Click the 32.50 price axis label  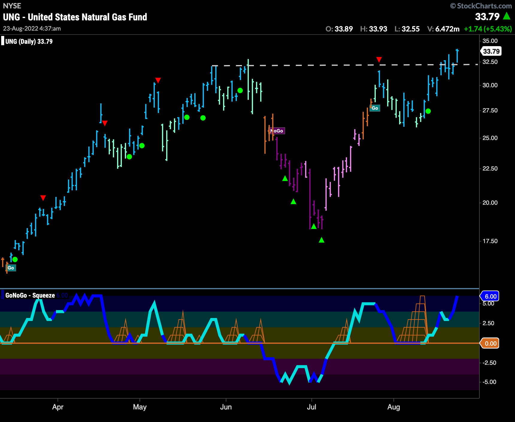click(x=490, y=62)
